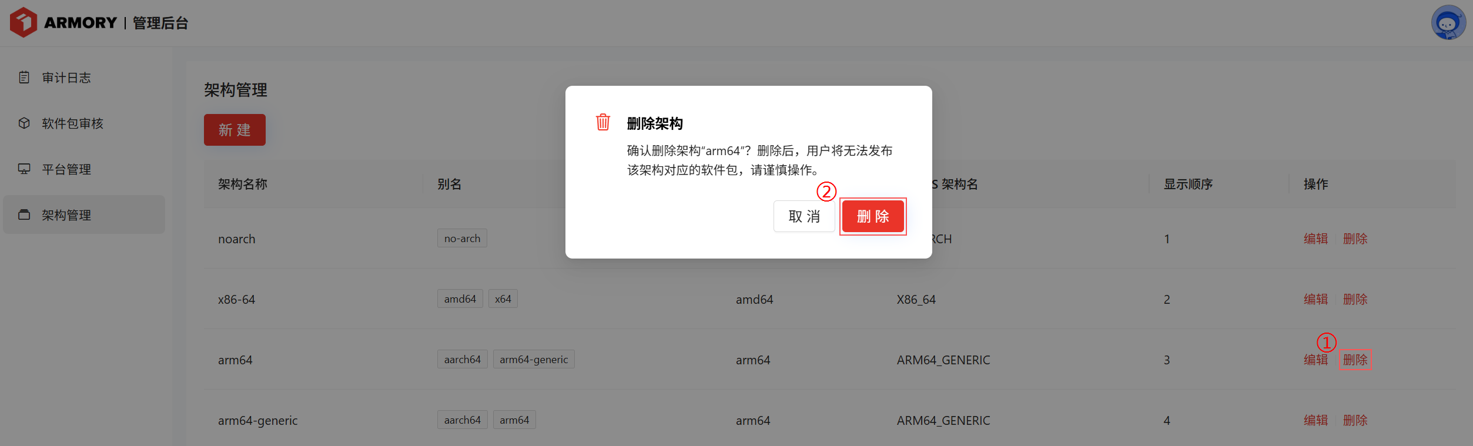Open 审计日志 in the sidebar
This screenshot has height=446, width=1473.
click(66, 78)
